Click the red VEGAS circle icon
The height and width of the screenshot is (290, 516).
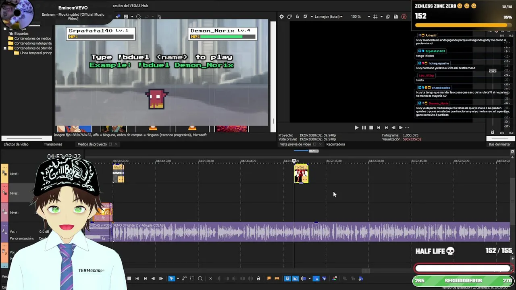[404, 17]
